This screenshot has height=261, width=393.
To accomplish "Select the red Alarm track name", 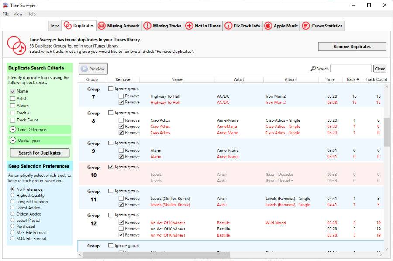I will 155,157.
